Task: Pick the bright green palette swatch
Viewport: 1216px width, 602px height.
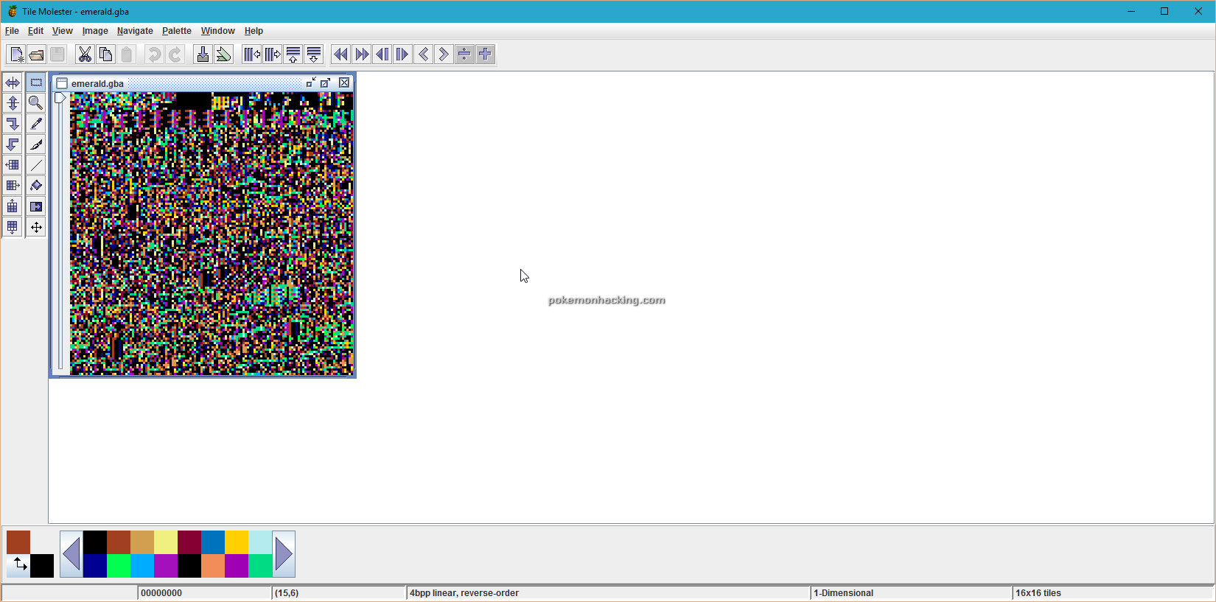Action: coord(119,566)
